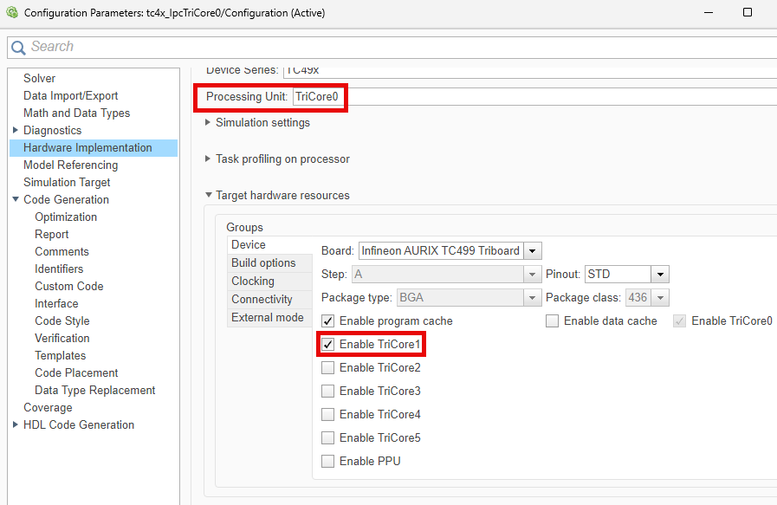Open the Pinout dropdown showing STD
The height and width of the screenshot is (505, 777).
click(x=660, y=274)
